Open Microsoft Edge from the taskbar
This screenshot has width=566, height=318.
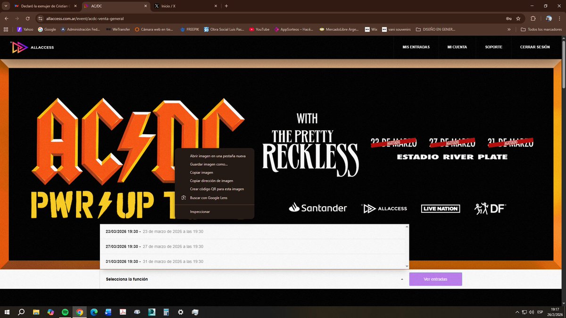point(94,312)
